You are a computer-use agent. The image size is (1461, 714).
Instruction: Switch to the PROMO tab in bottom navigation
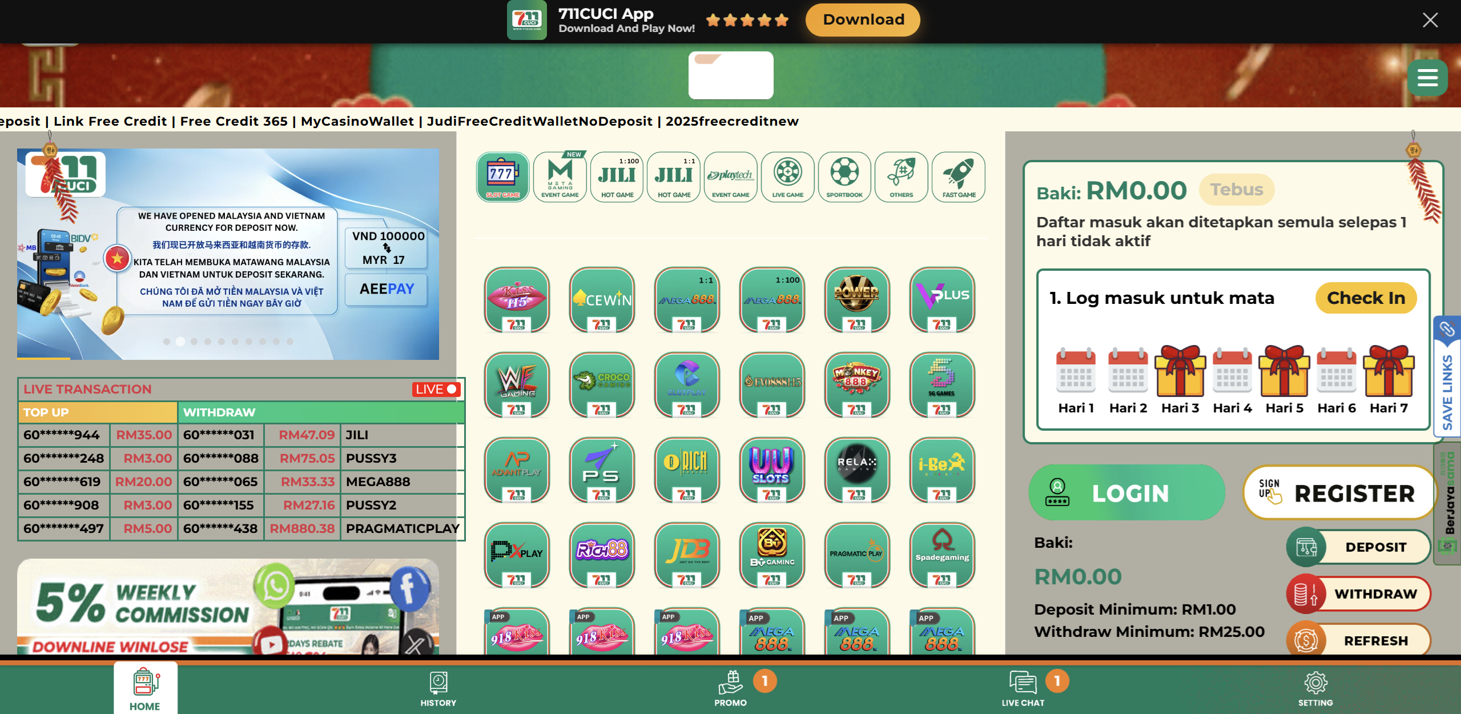pos(730,688)
